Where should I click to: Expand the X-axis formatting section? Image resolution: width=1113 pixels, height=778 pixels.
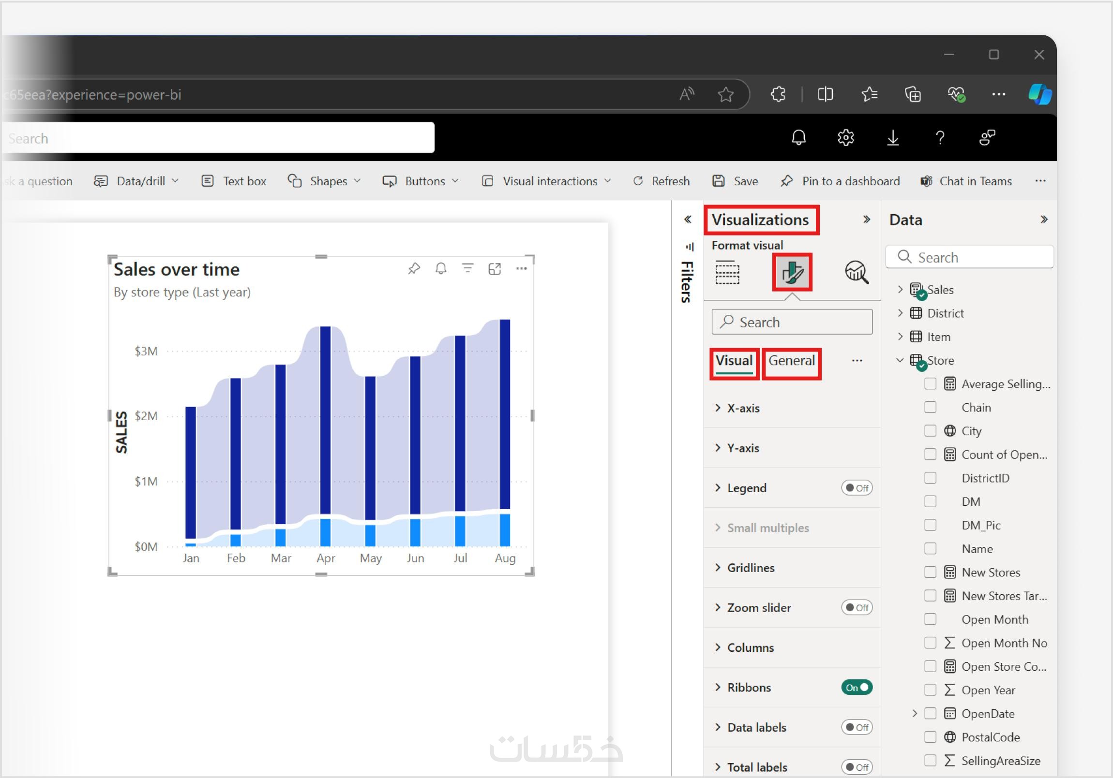tap(743, 408)
